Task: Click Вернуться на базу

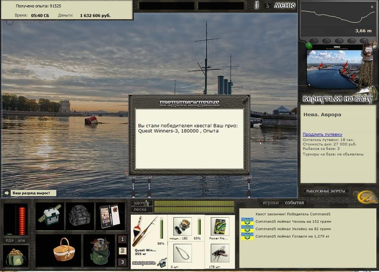Action: (x=337, y=99)
